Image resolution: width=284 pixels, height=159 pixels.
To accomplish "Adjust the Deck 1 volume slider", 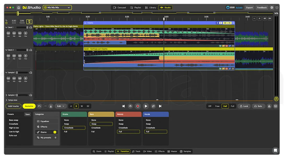I will click(21, 27).
